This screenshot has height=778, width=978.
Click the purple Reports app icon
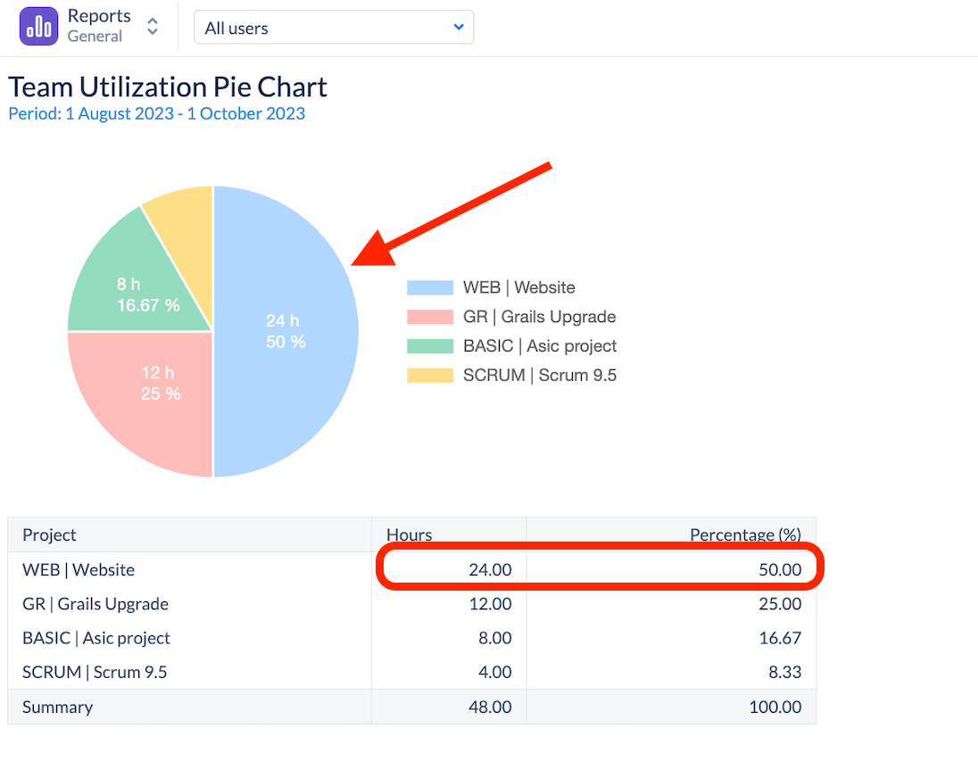coord(38,27)
